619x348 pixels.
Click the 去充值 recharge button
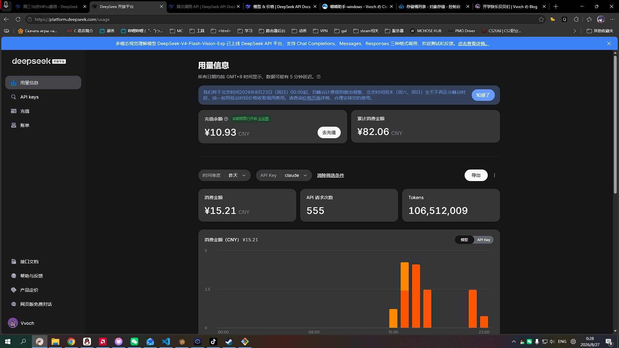[x=329, y=132]
